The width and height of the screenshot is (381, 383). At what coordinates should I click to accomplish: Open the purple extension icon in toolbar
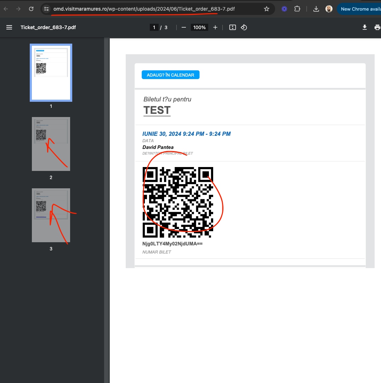tap(284, 9)
